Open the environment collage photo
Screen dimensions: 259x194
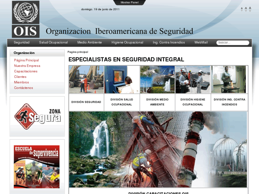(157, 80)
